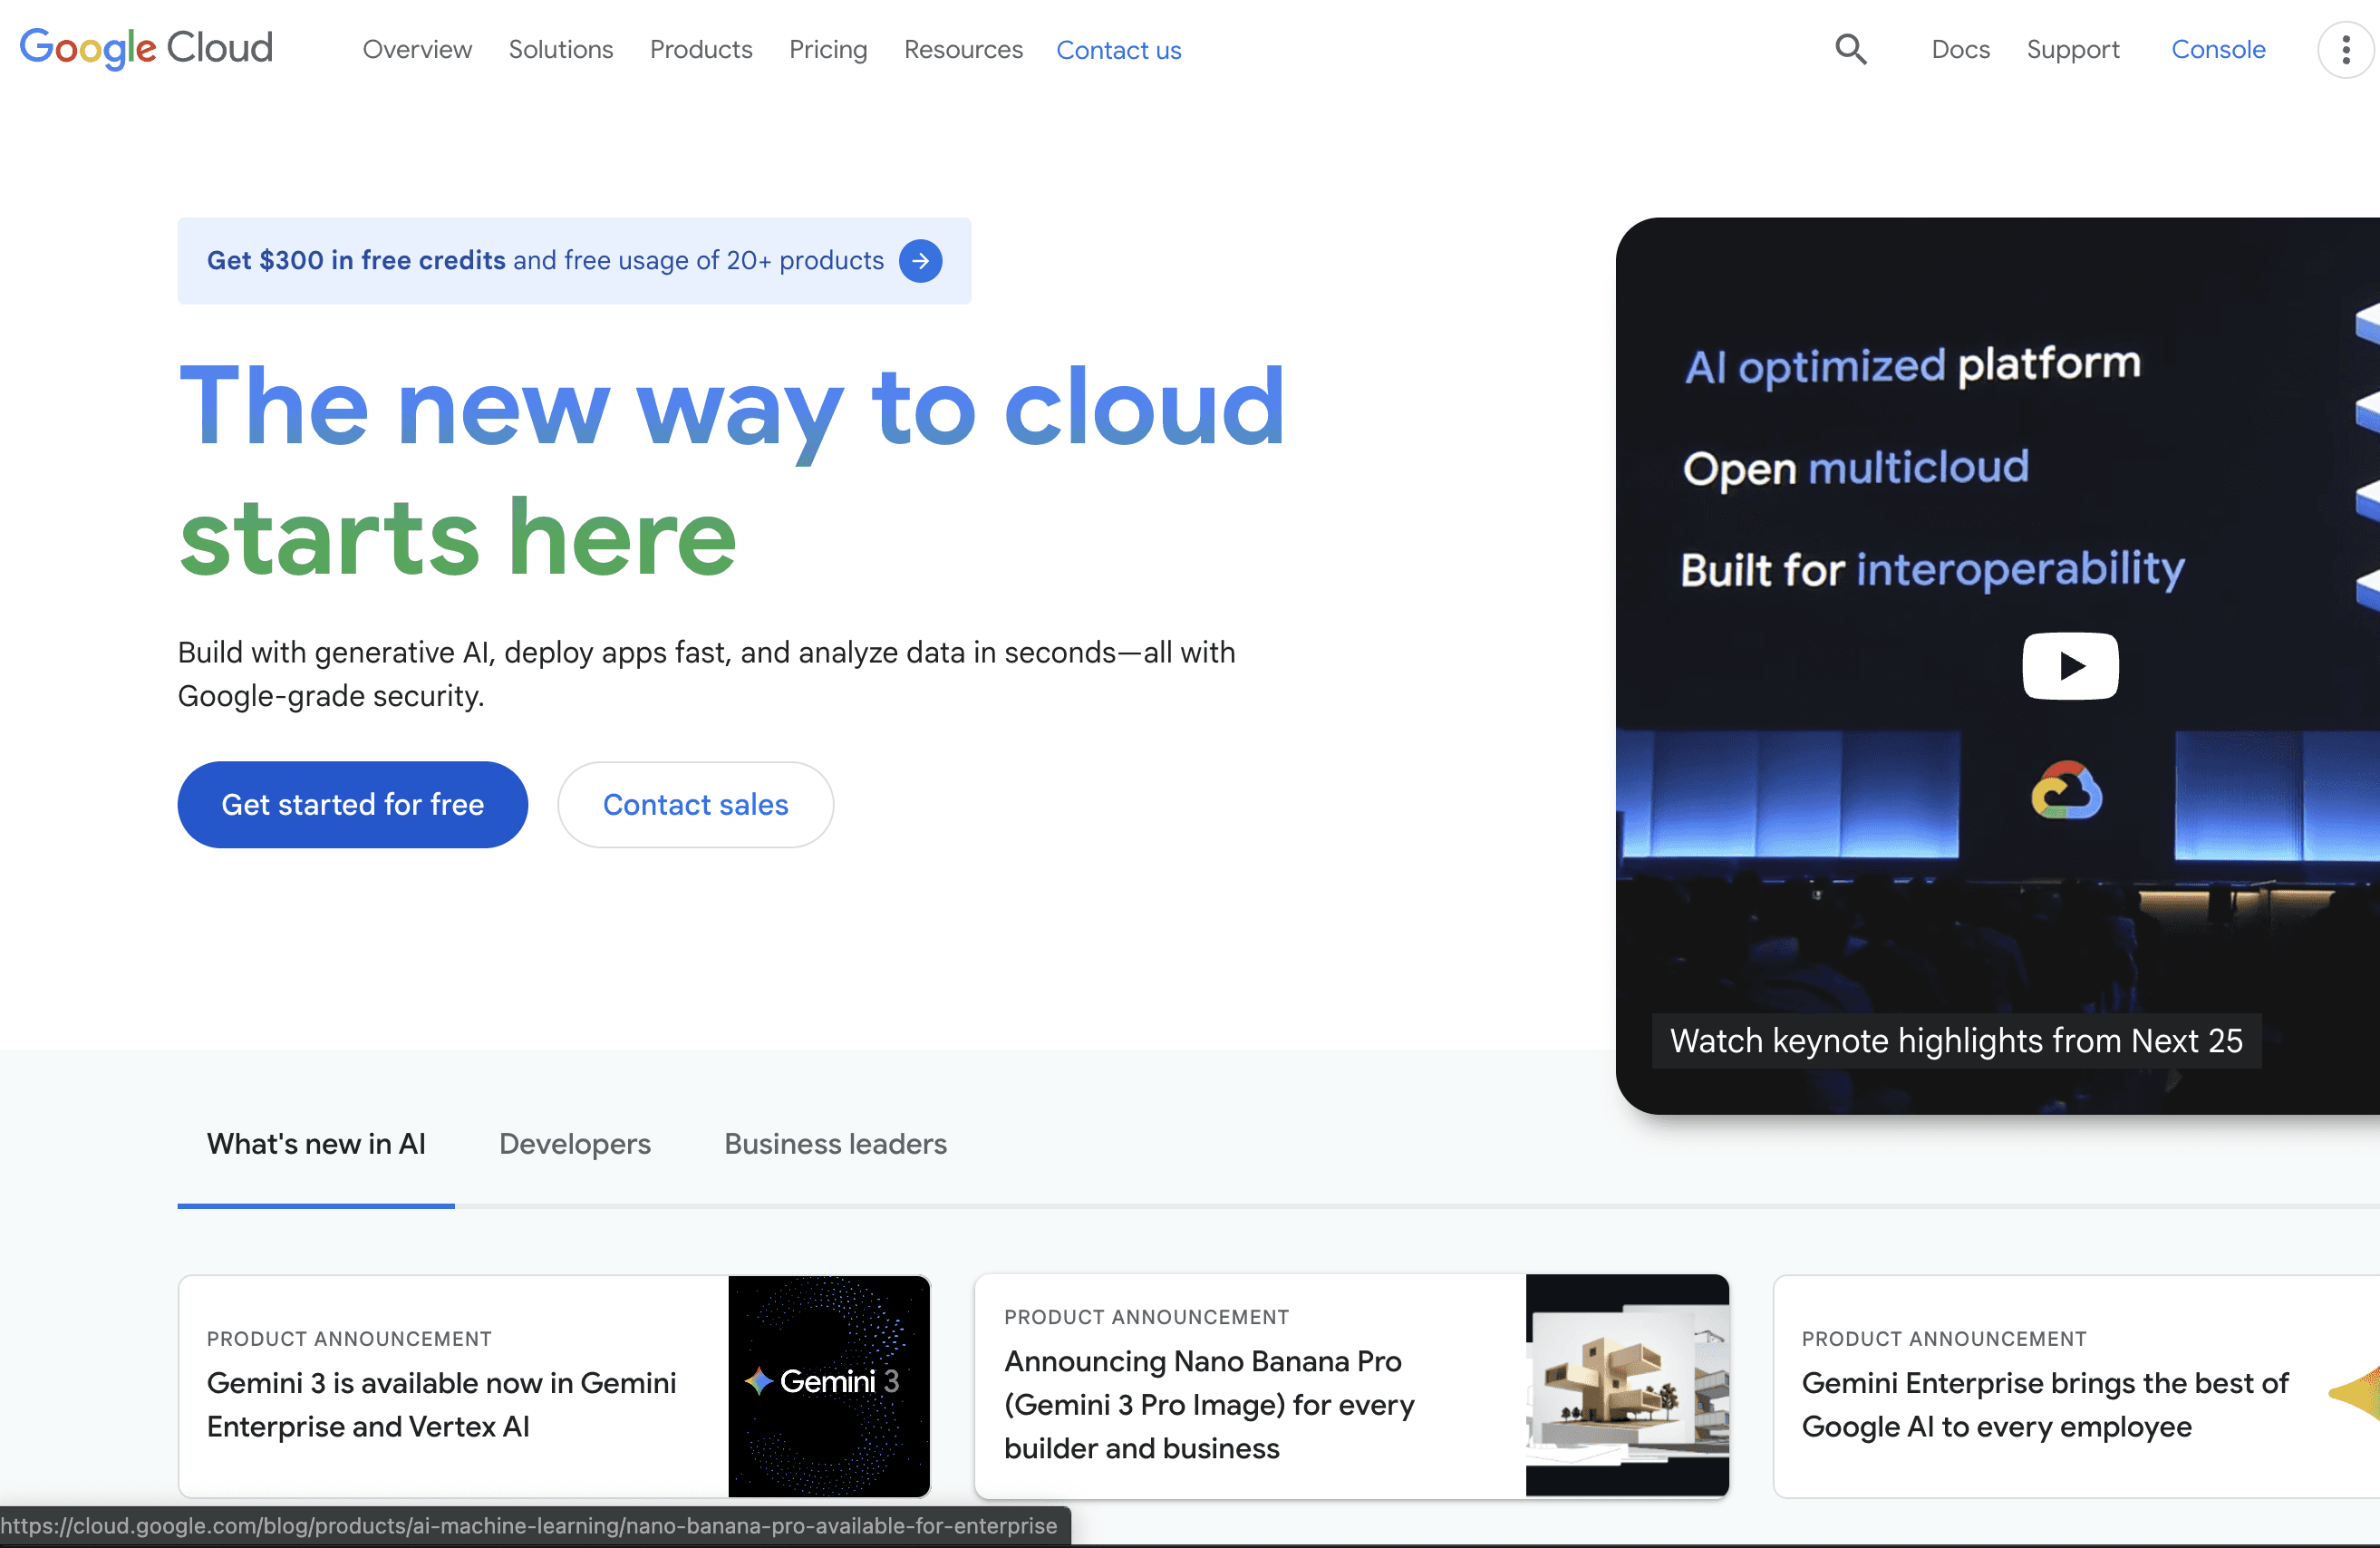Click the Contact us link
Screen dimensions: 2380x1548
(x=1118, y=50)
